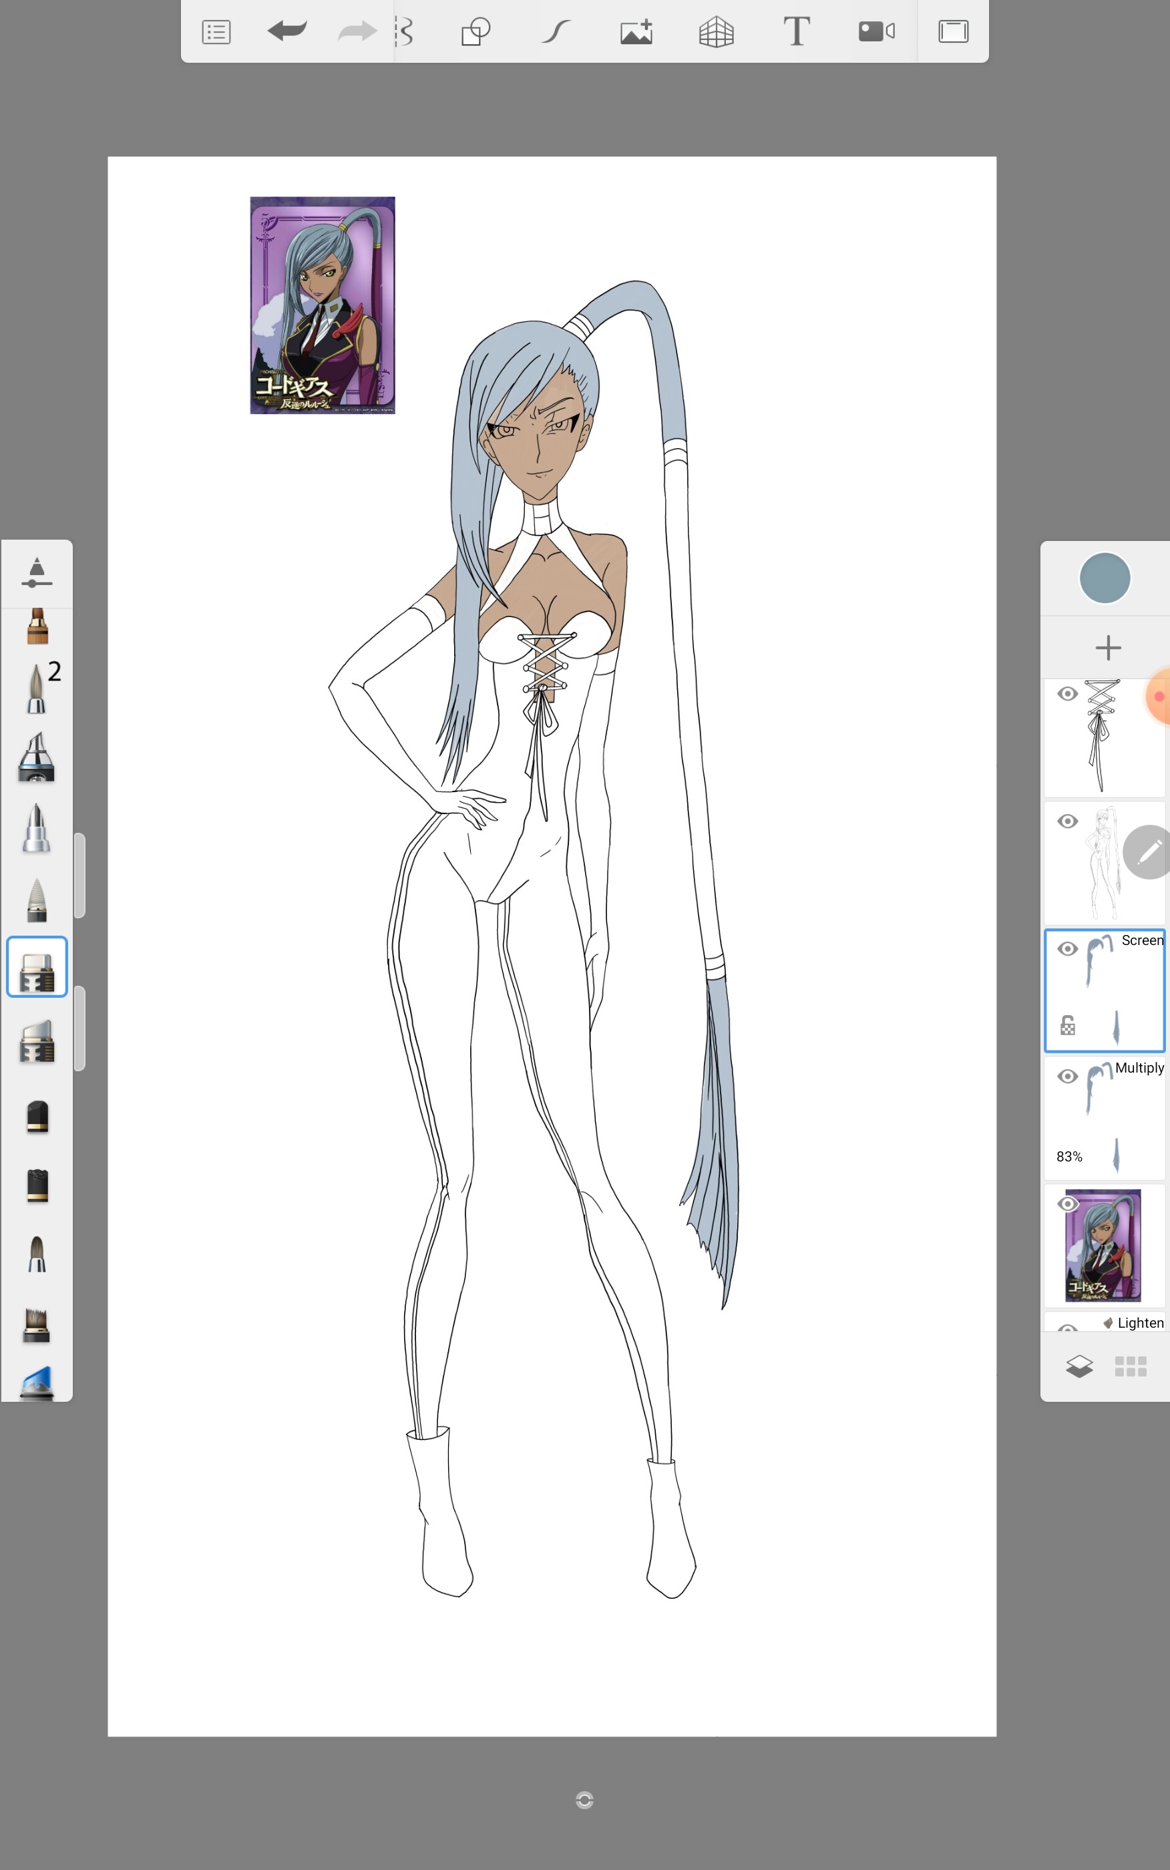Viewport: 1170px width, 1870px height.
Task: Select the chisel-tip marker with blue band
Action: click(36, 757)
